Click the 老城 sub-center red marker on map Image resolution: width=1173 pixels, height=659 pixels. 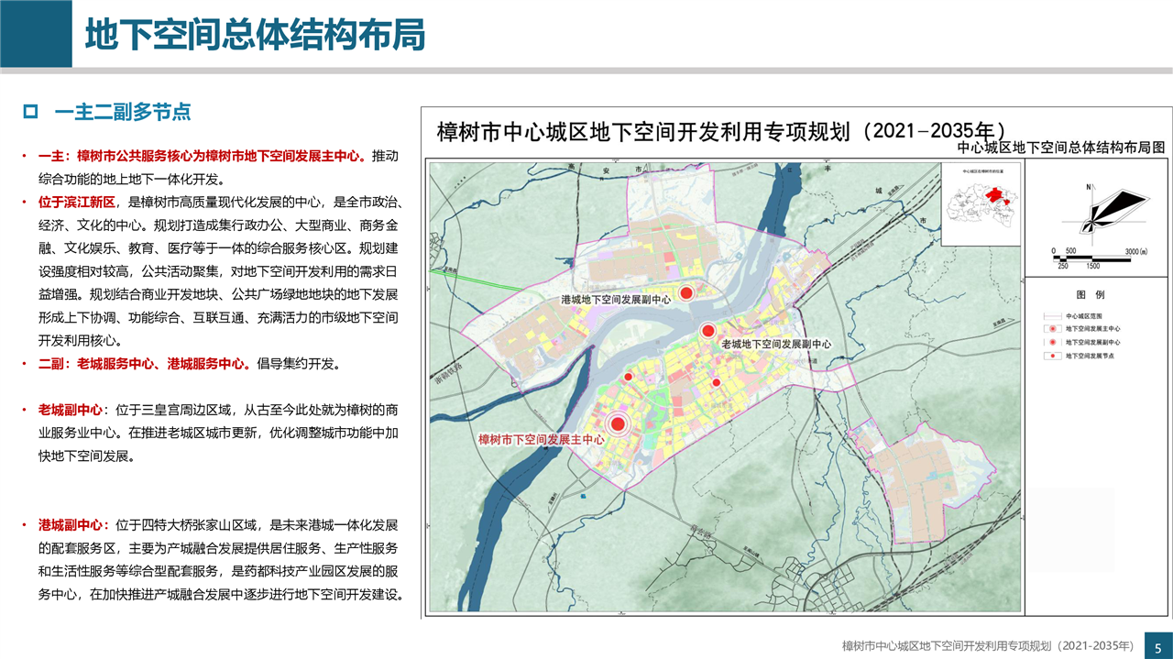coord(707,331)
